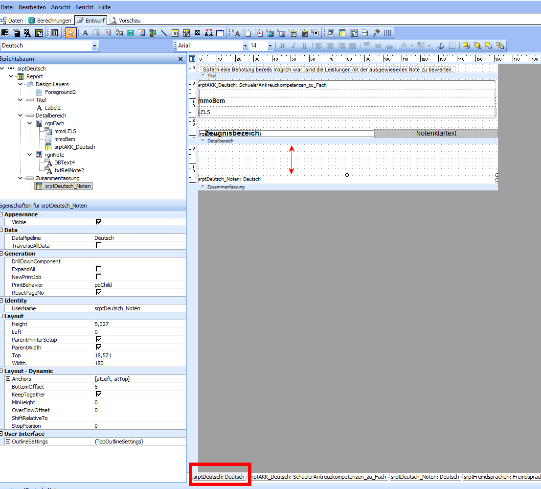This screenshot has width=541, height=489.
Task: Select mmoBem in report tree
Action: 65,139
